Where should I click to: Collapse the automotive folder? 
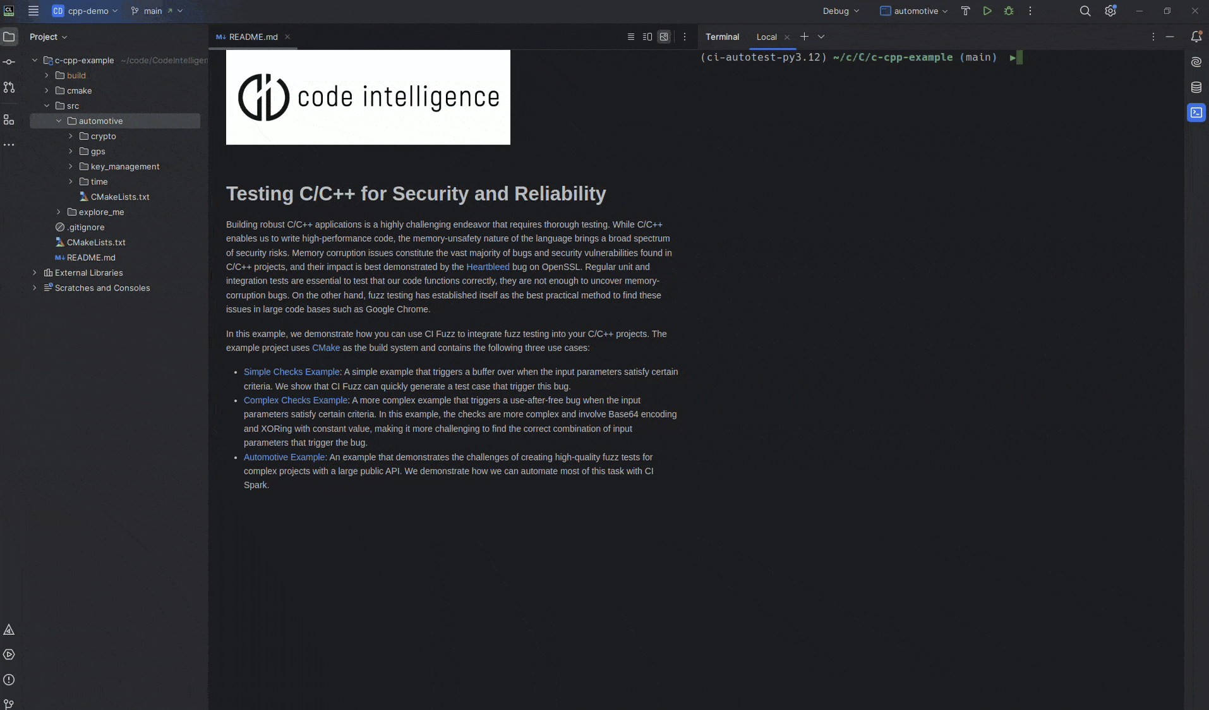pos(59,121)
